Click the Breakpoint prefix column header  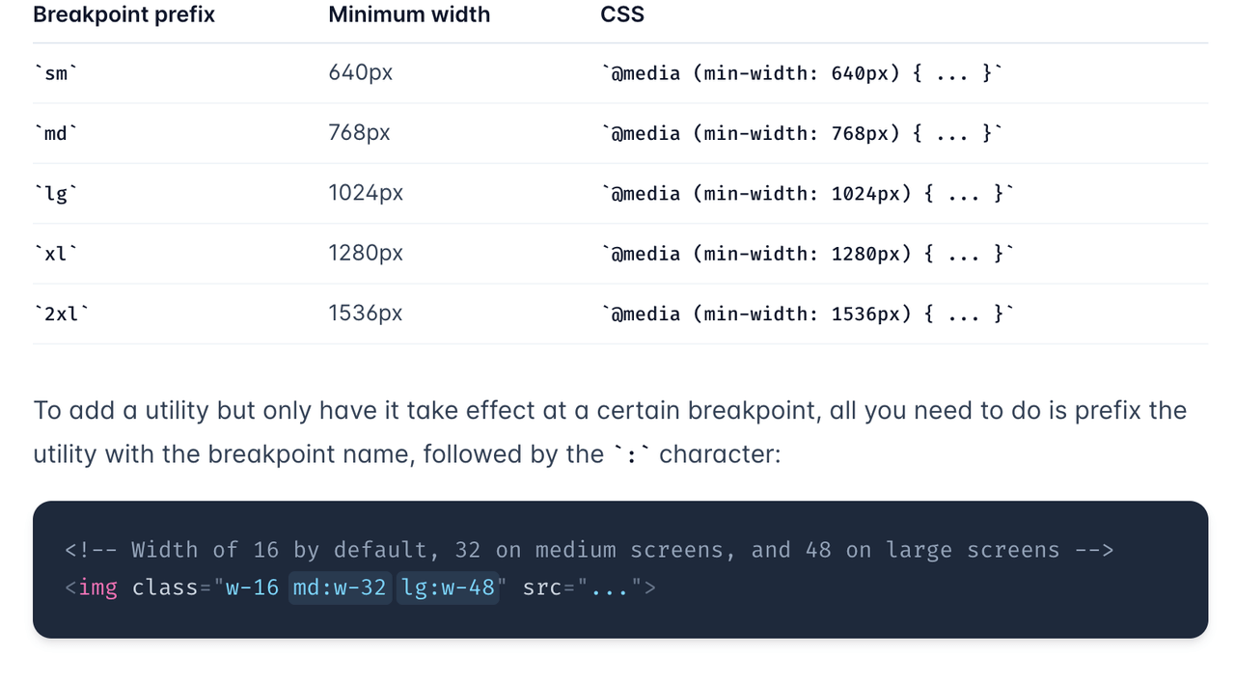click(123, 14)
